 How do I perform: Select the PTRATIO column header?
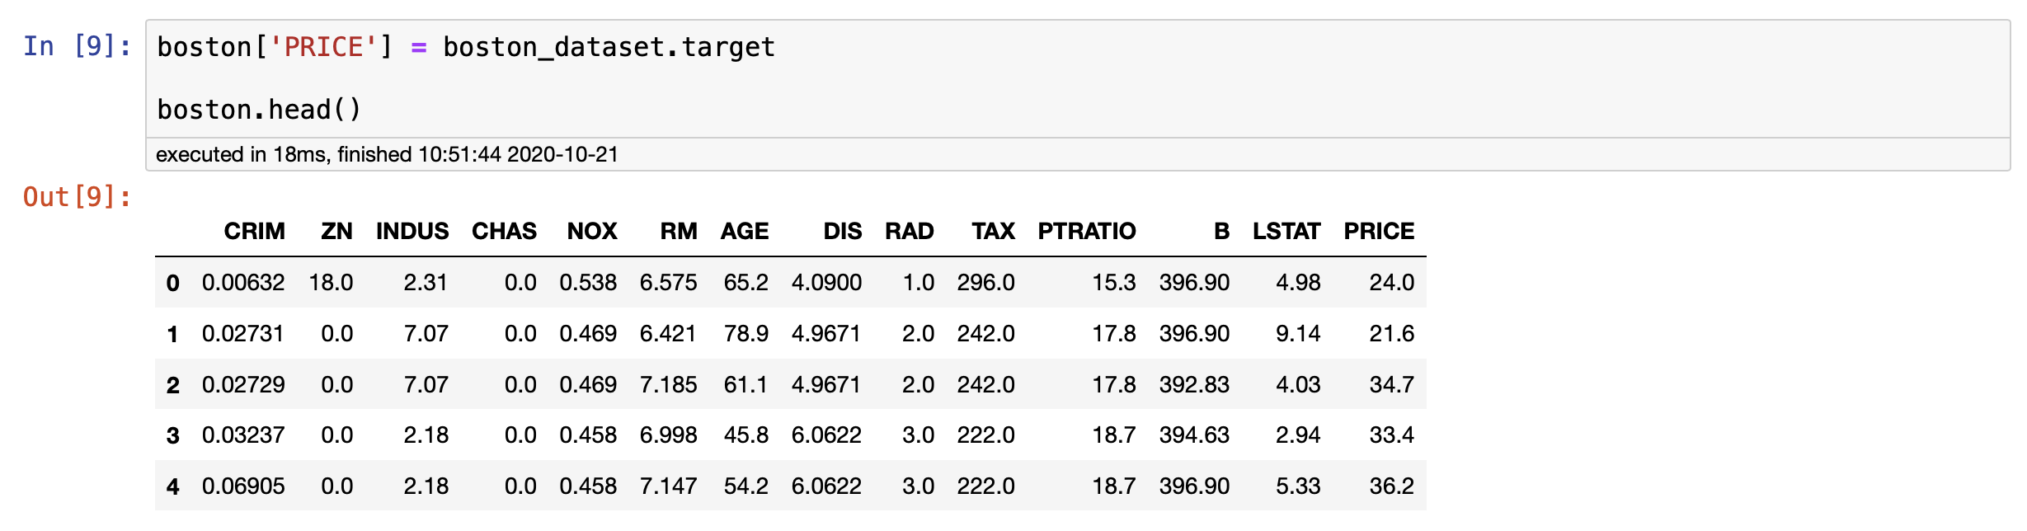click(x=1086, y=232)
